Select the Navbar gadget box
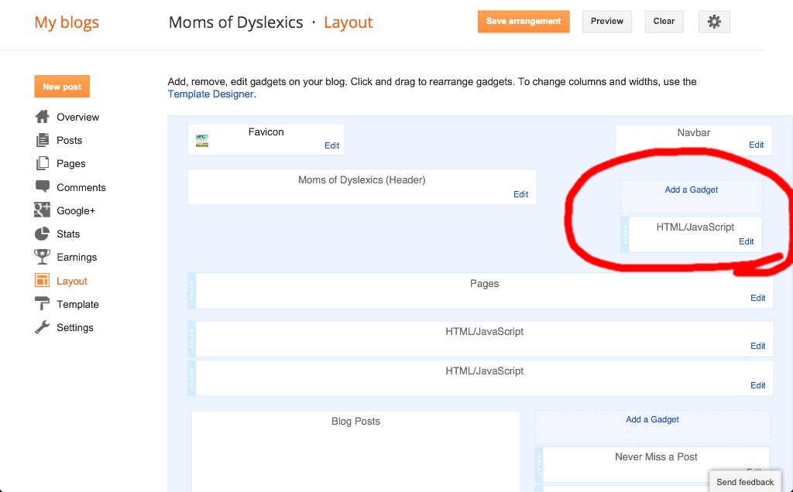Viewport: 793px width, 492px height. point(694,140)
